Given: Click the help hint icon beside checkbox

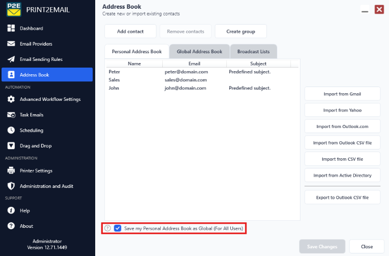Looking at the screenshot, I should pyautogui.click(x=107, y=228).
